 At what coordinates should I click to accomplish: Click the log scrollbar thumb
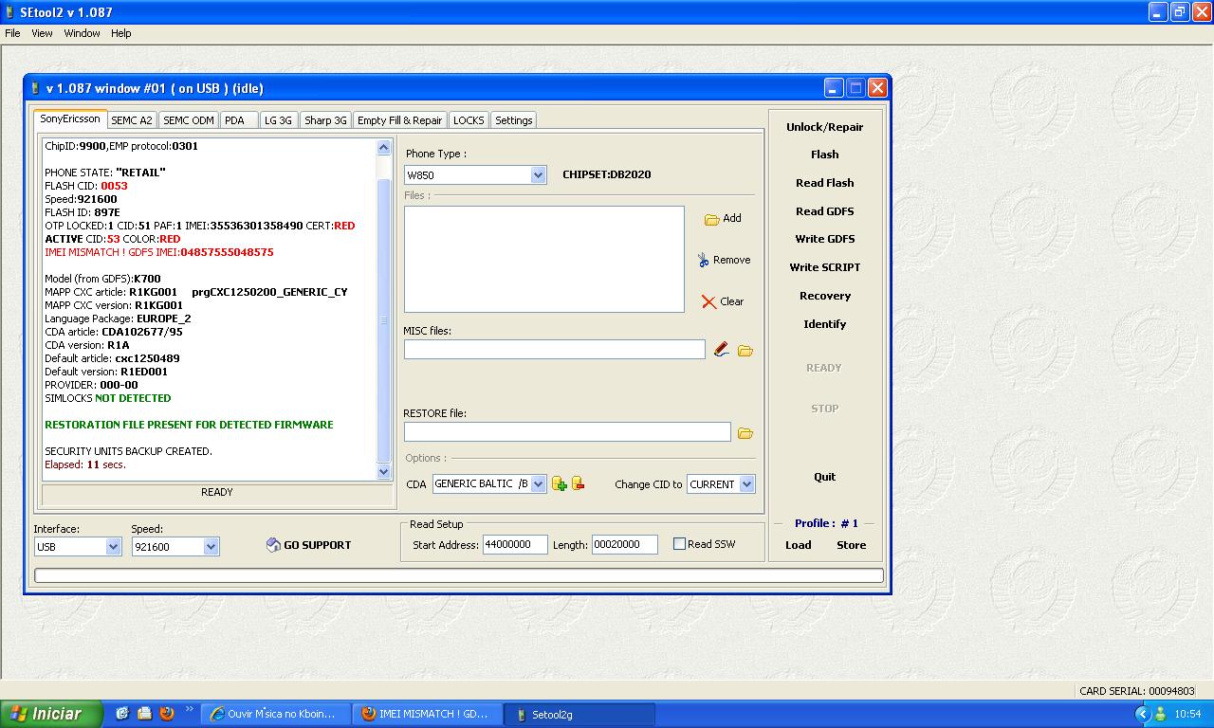[x=383, y=320]
